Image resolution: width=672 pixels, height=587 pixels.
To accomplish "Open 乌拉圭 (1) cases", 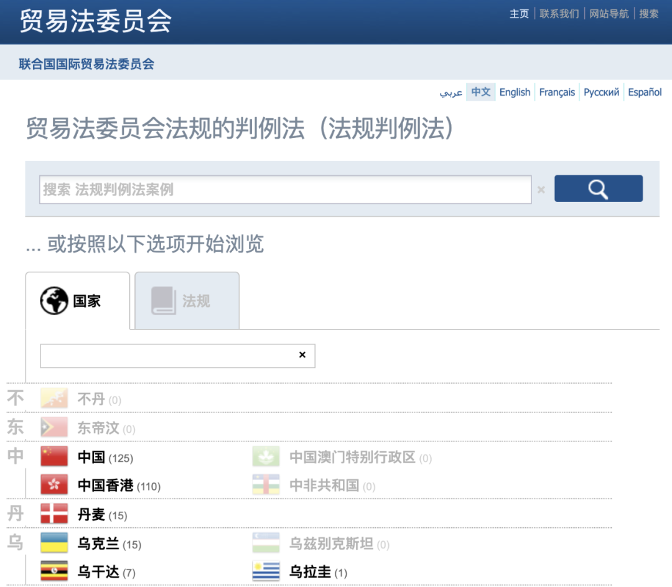I will [x=319, y=572].
